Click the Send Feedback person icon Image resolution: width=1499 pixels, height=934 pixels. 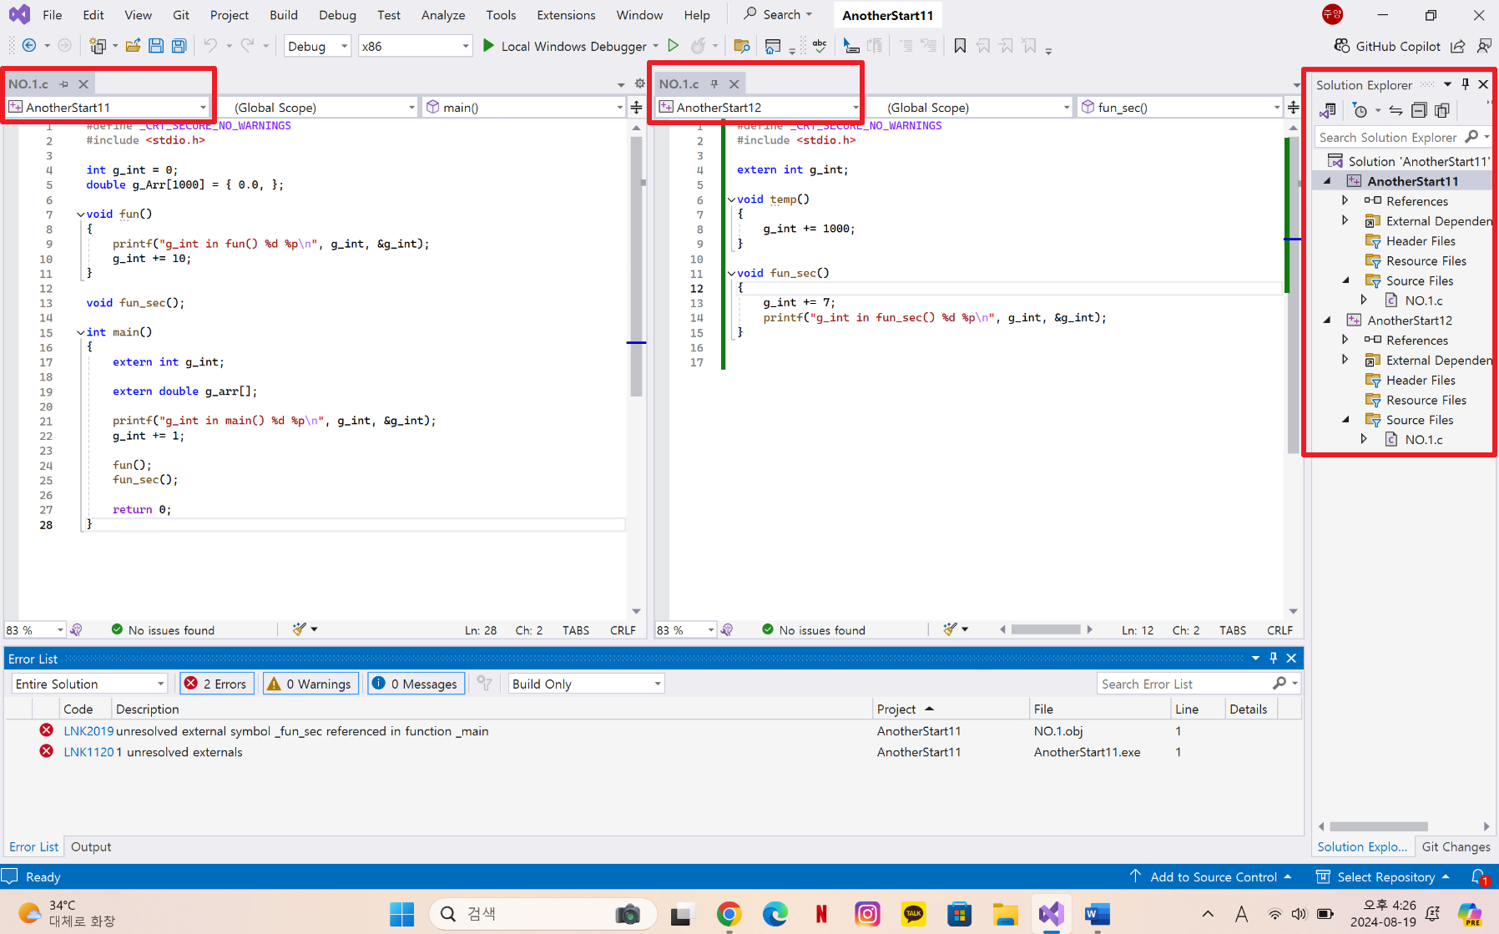point(1484,46)
